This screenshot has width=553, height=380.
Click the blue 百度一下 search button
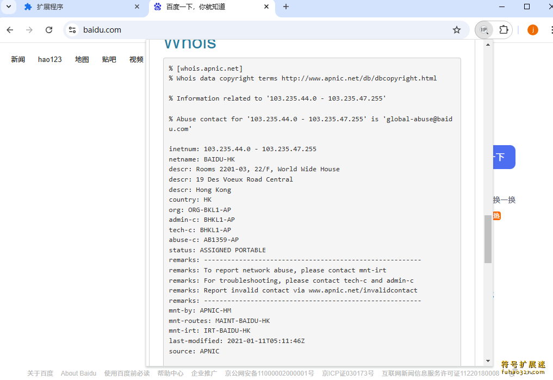coord(504,157)
